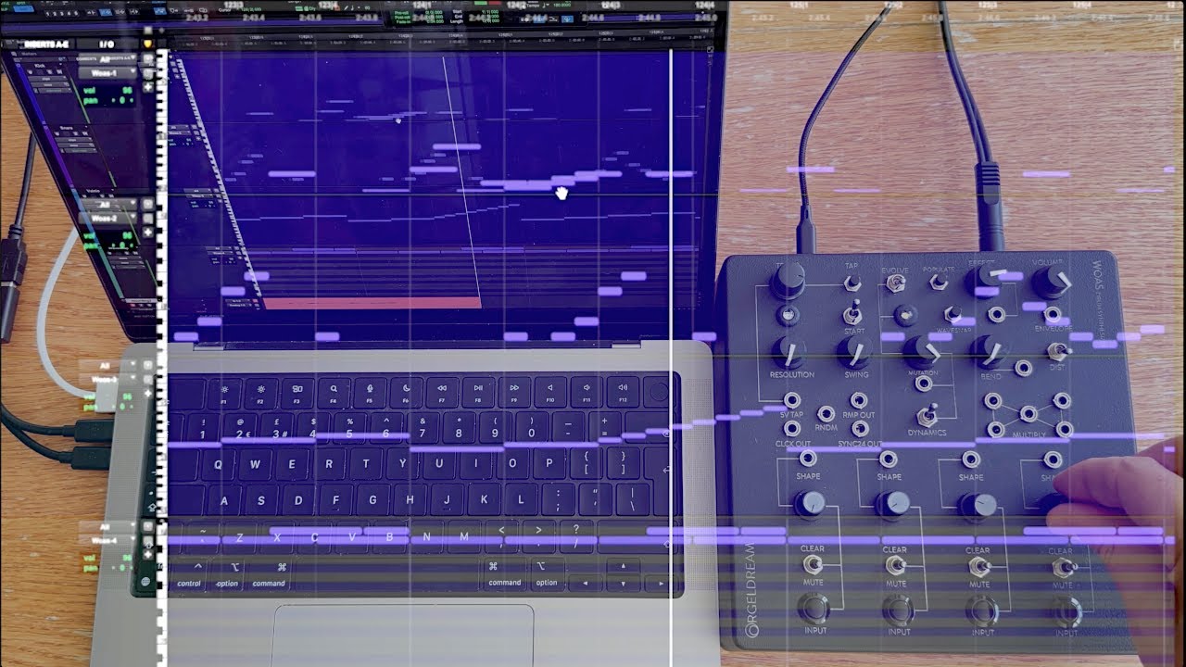Click the icon beside Woas-1 track's All selector
This screenshot has height=667, width=1186.
(x=148, y=59)
